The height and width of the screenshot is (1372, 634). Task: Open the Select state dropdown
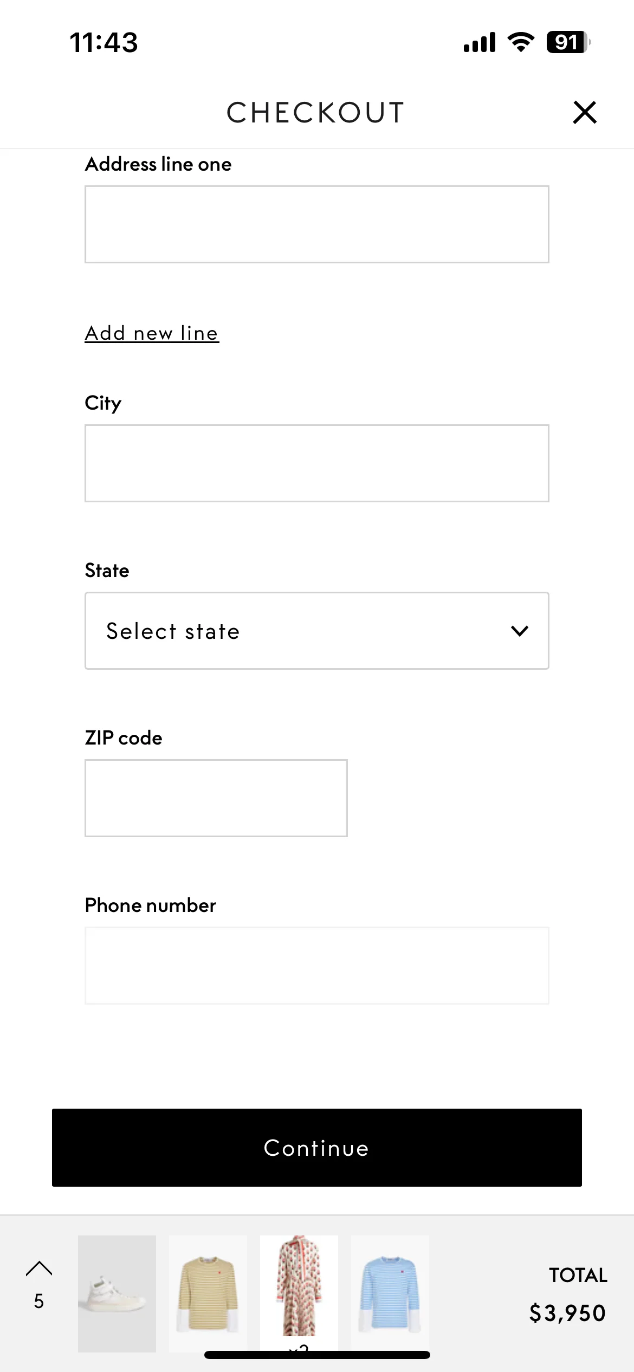click(x=317, y=631)
